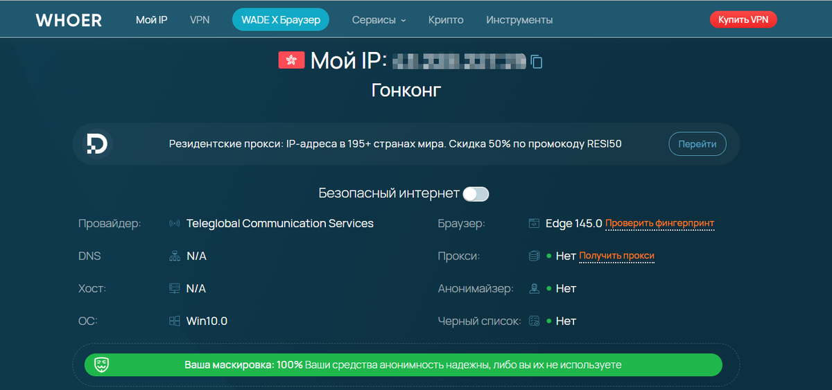Click the Teleglobal Communication Services provider text

[x=280, y=224]
